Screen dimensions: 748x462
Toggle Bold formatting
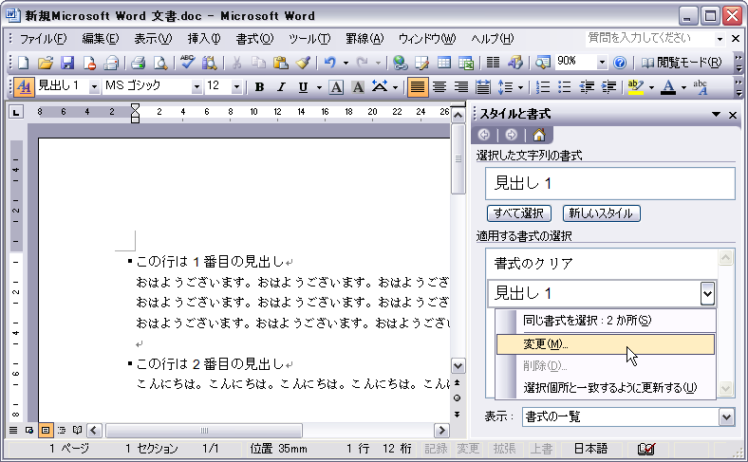(259, 86)
